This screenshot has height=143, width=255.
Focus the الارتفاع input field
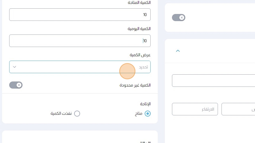coord(195,109)
